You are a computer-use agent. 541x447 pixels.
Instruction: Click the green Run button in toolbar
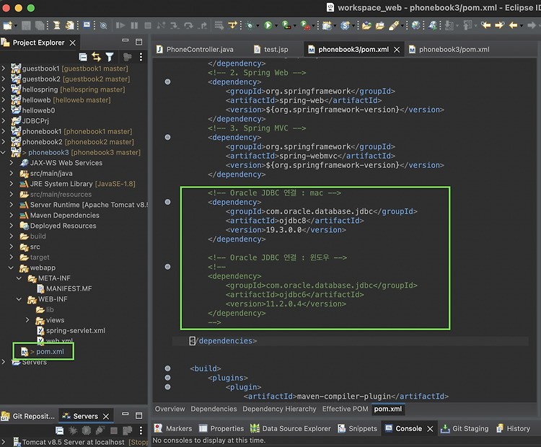click(x=268, y=25)
